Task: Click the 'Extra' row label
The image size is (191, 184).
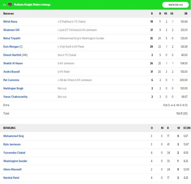Action: pyautogui.click(x=6, y=105)
